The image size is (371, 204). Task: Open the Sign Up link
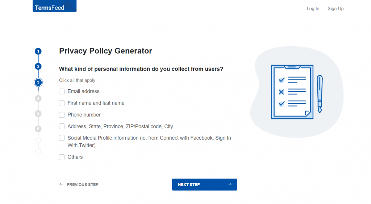pyautogui.click(x=335, y=8)
